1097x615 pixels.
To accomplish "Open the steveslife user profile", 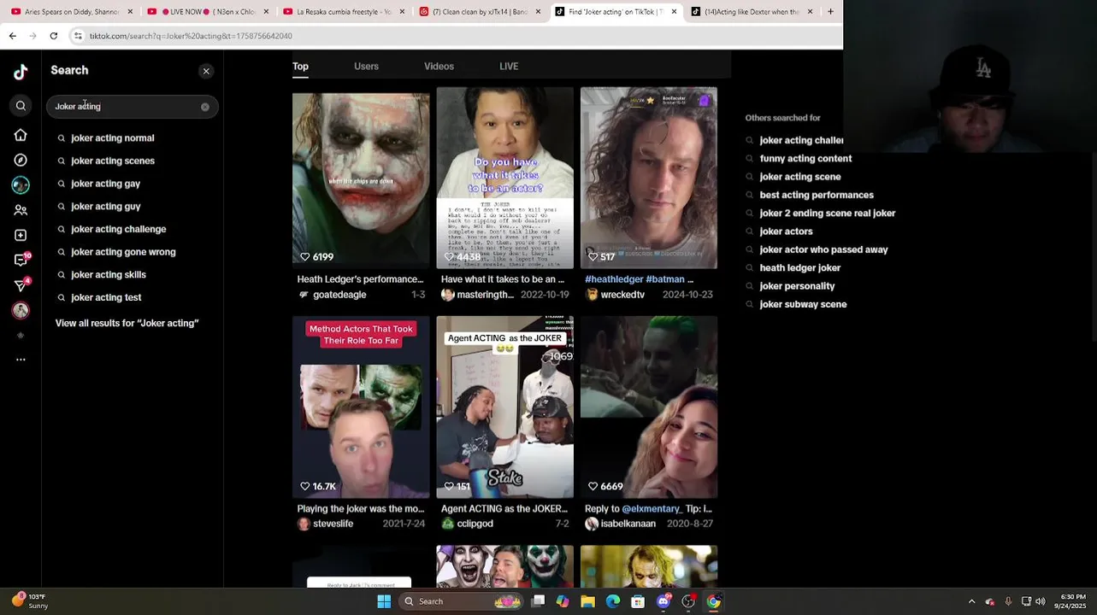I will [325, 524].
